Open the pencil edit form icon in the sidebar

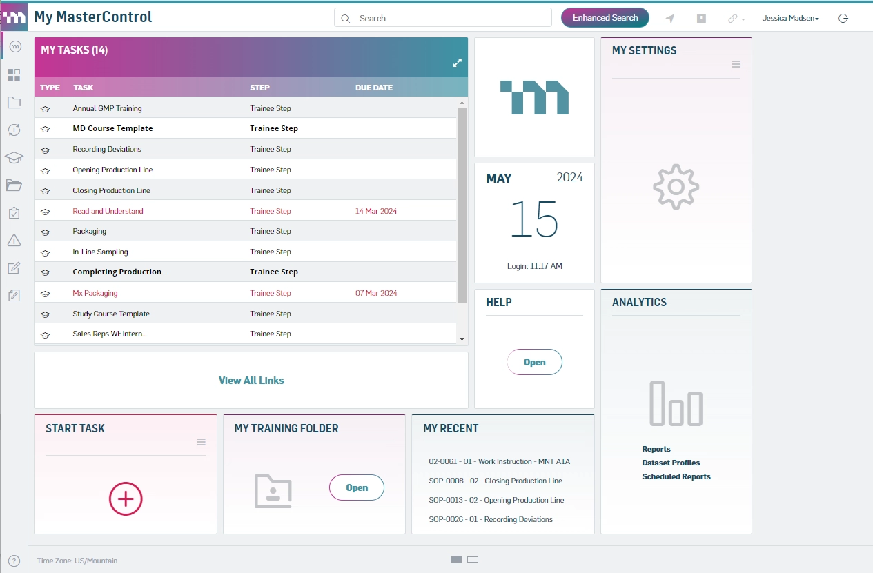click(14, 268)
